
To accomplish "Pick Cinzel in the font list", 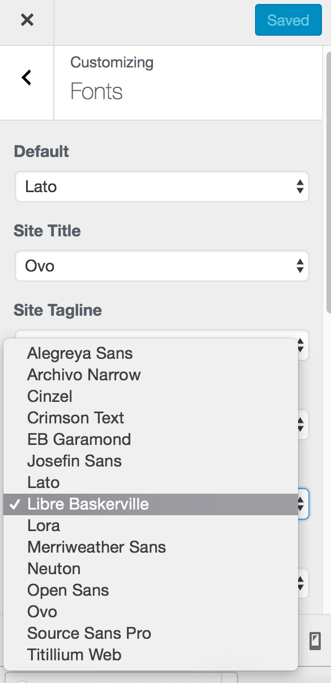I will 151,396.
